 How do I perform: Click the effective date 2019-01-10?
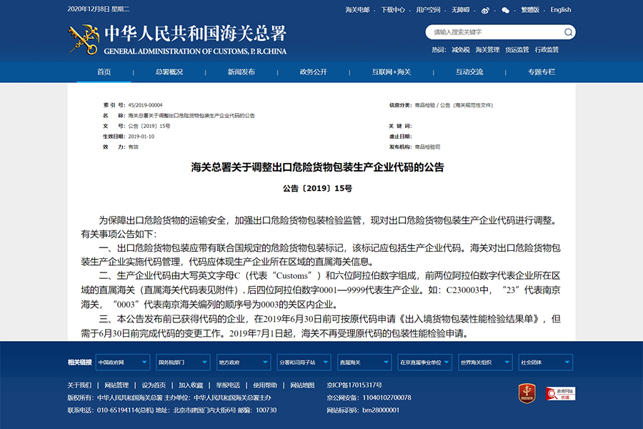click(x=141, y=137)
